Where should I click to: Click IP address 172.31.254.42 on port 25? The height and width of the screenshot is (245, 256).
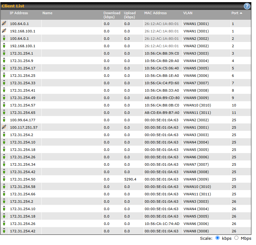23,172
